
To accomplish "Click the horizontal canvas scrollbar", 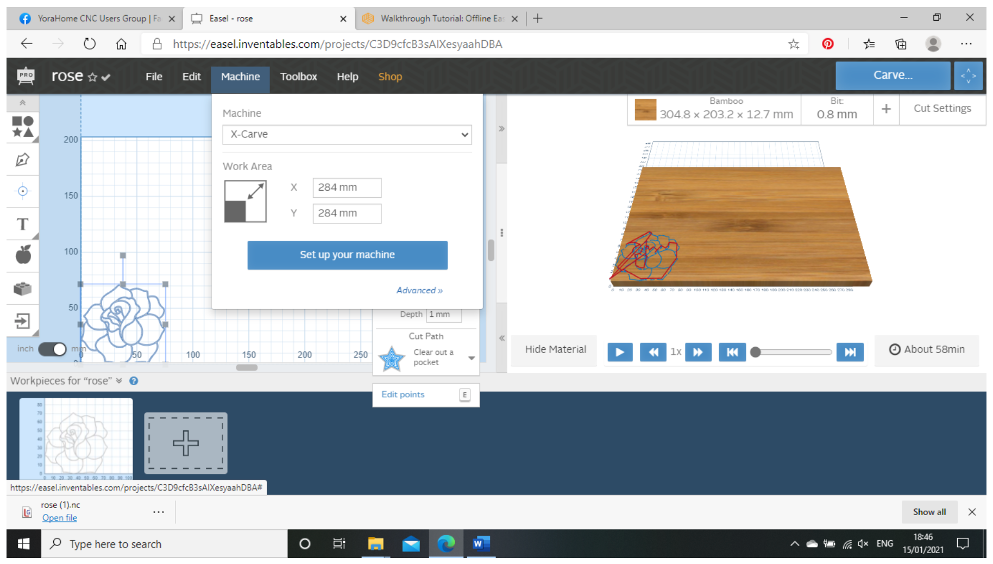I will pyautogui.click(x=247, y=368).
